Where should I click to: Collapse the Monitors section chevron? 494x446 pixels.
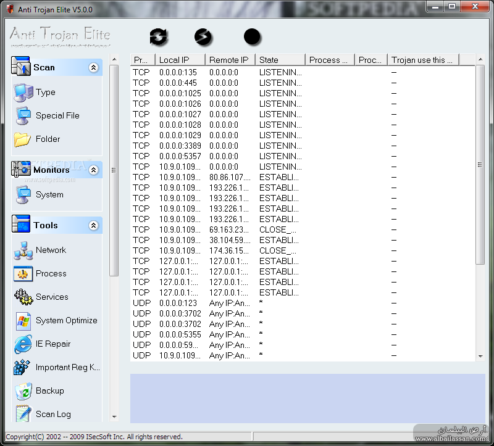pos(93,170)
